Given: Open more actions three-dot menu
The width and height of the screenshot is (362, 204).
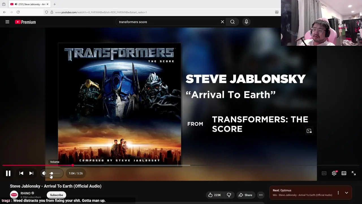Looking at the screenshot, I should point(261,195).
